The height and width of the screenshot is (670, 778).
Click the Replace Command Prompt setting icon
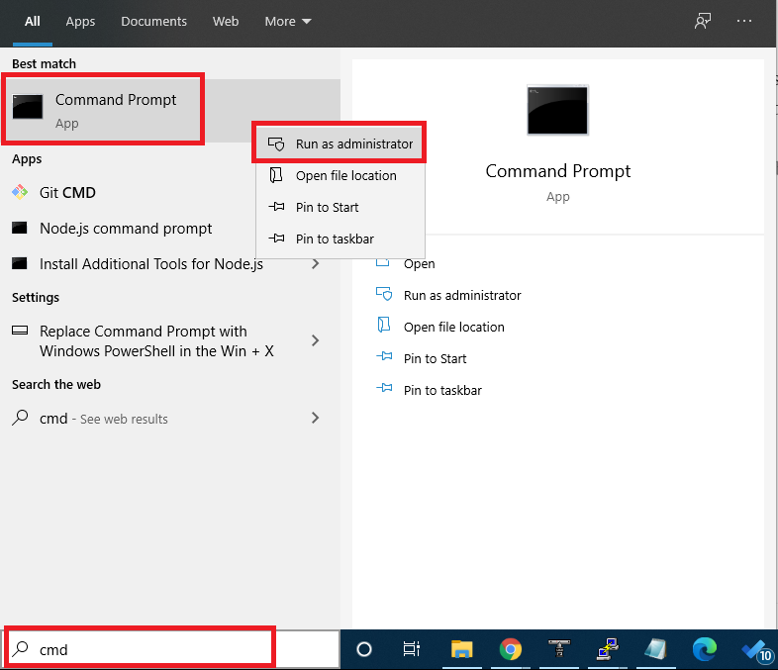[x=20, y=331]
